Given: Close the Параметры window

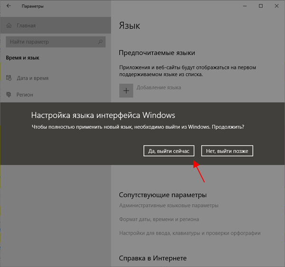Looking at the screenshot, I should (276, 6).
